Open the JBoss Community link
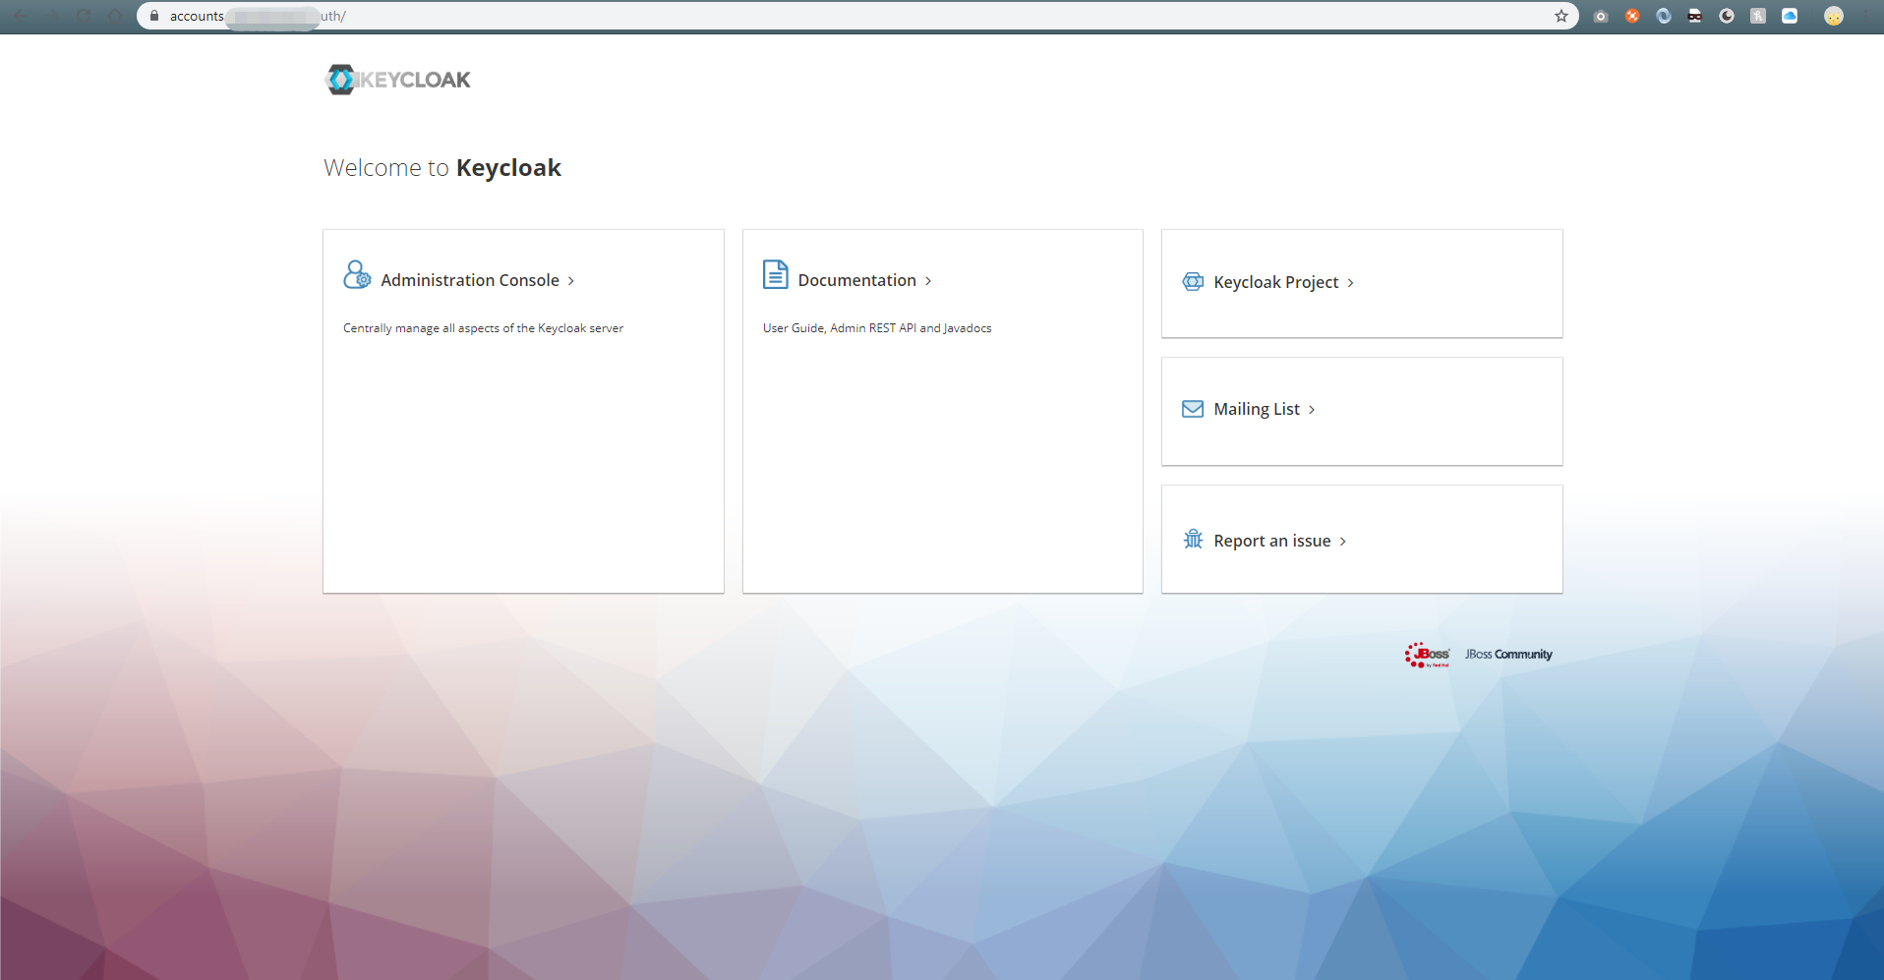 tap(1508, 655)
